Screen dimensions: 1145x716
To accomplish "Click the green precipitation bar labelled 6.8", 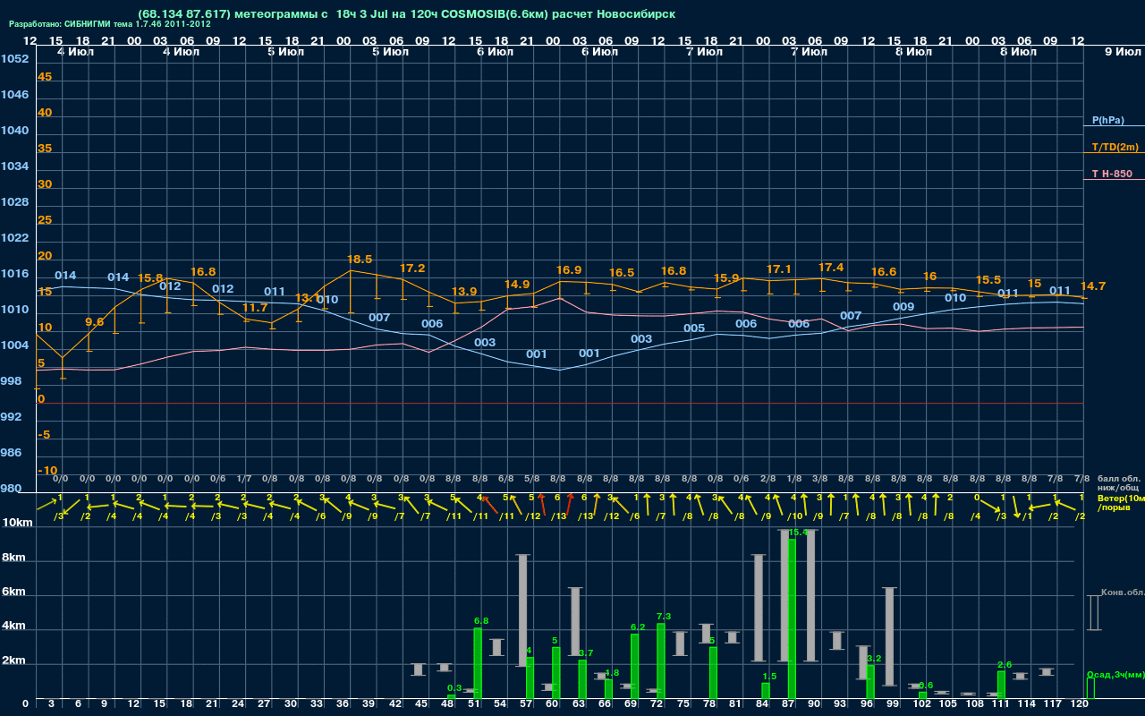I will click(x=478, y=663).
